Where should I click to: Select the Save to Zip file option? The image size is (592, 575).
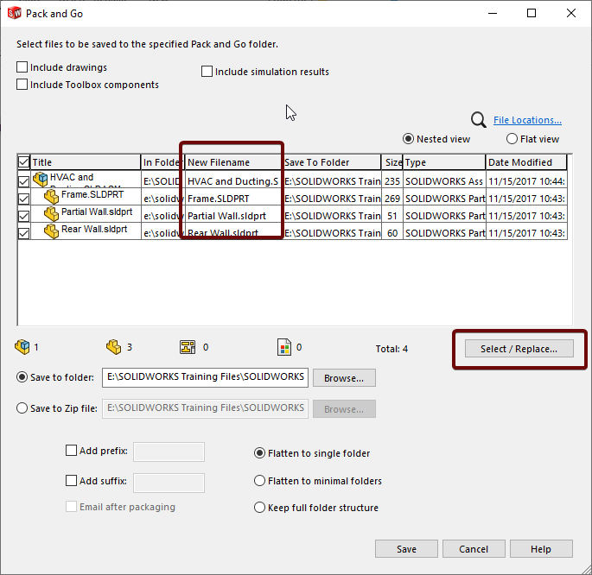pyautogui.click(x=22, y=408)
